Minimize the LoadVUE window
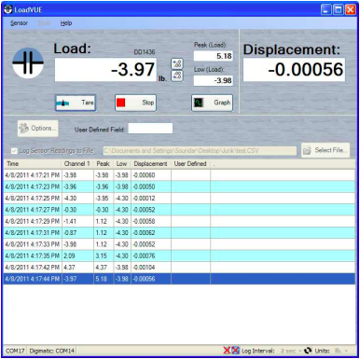Screen dimensions: 360x359 point(325,9)
